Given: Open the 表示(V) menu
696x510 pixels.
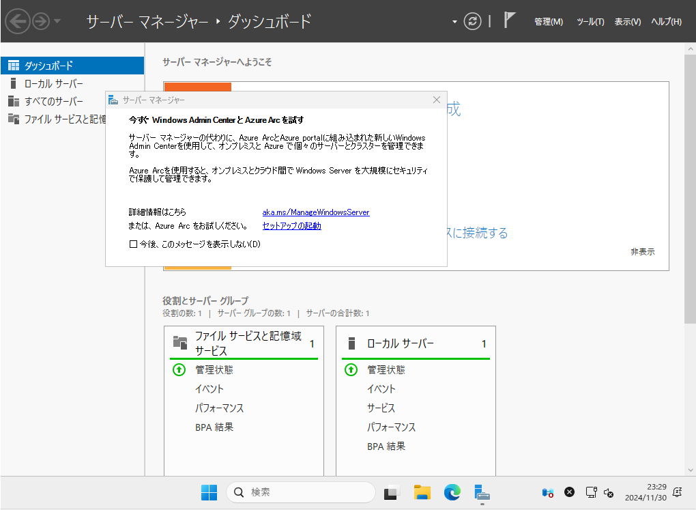Looking at the screenshot, I should [628, 21].
